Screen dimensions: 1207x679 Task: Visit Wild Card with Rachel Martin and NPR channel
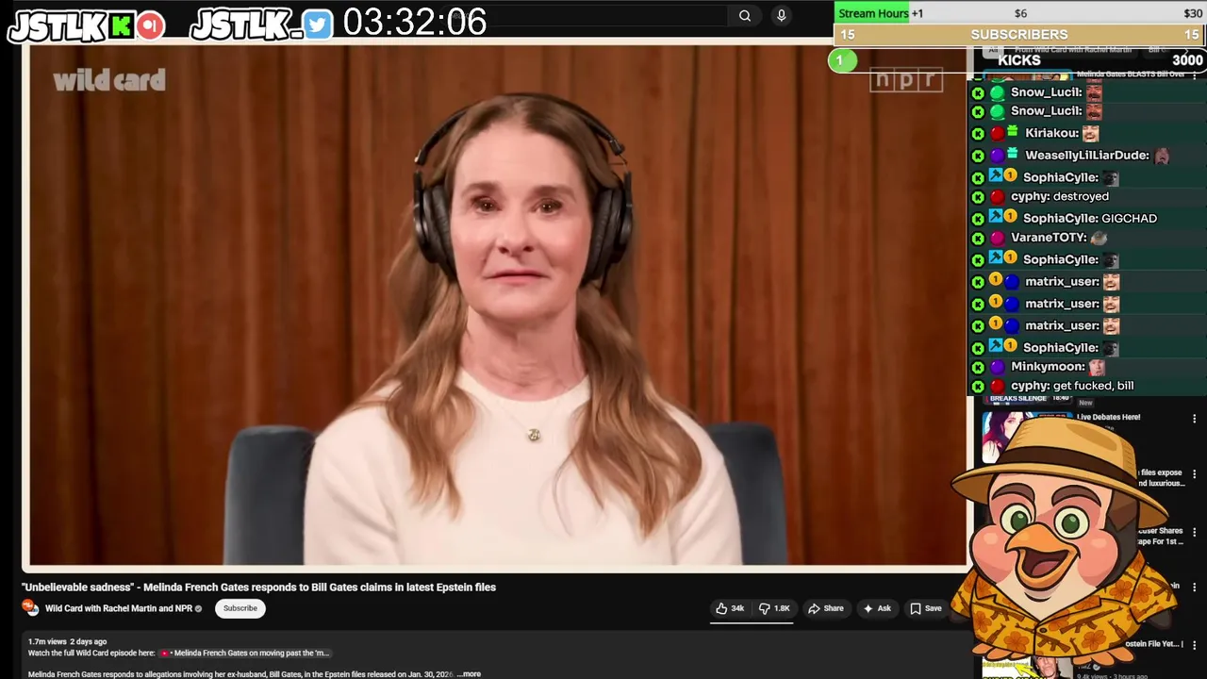(x=119, y=608)
